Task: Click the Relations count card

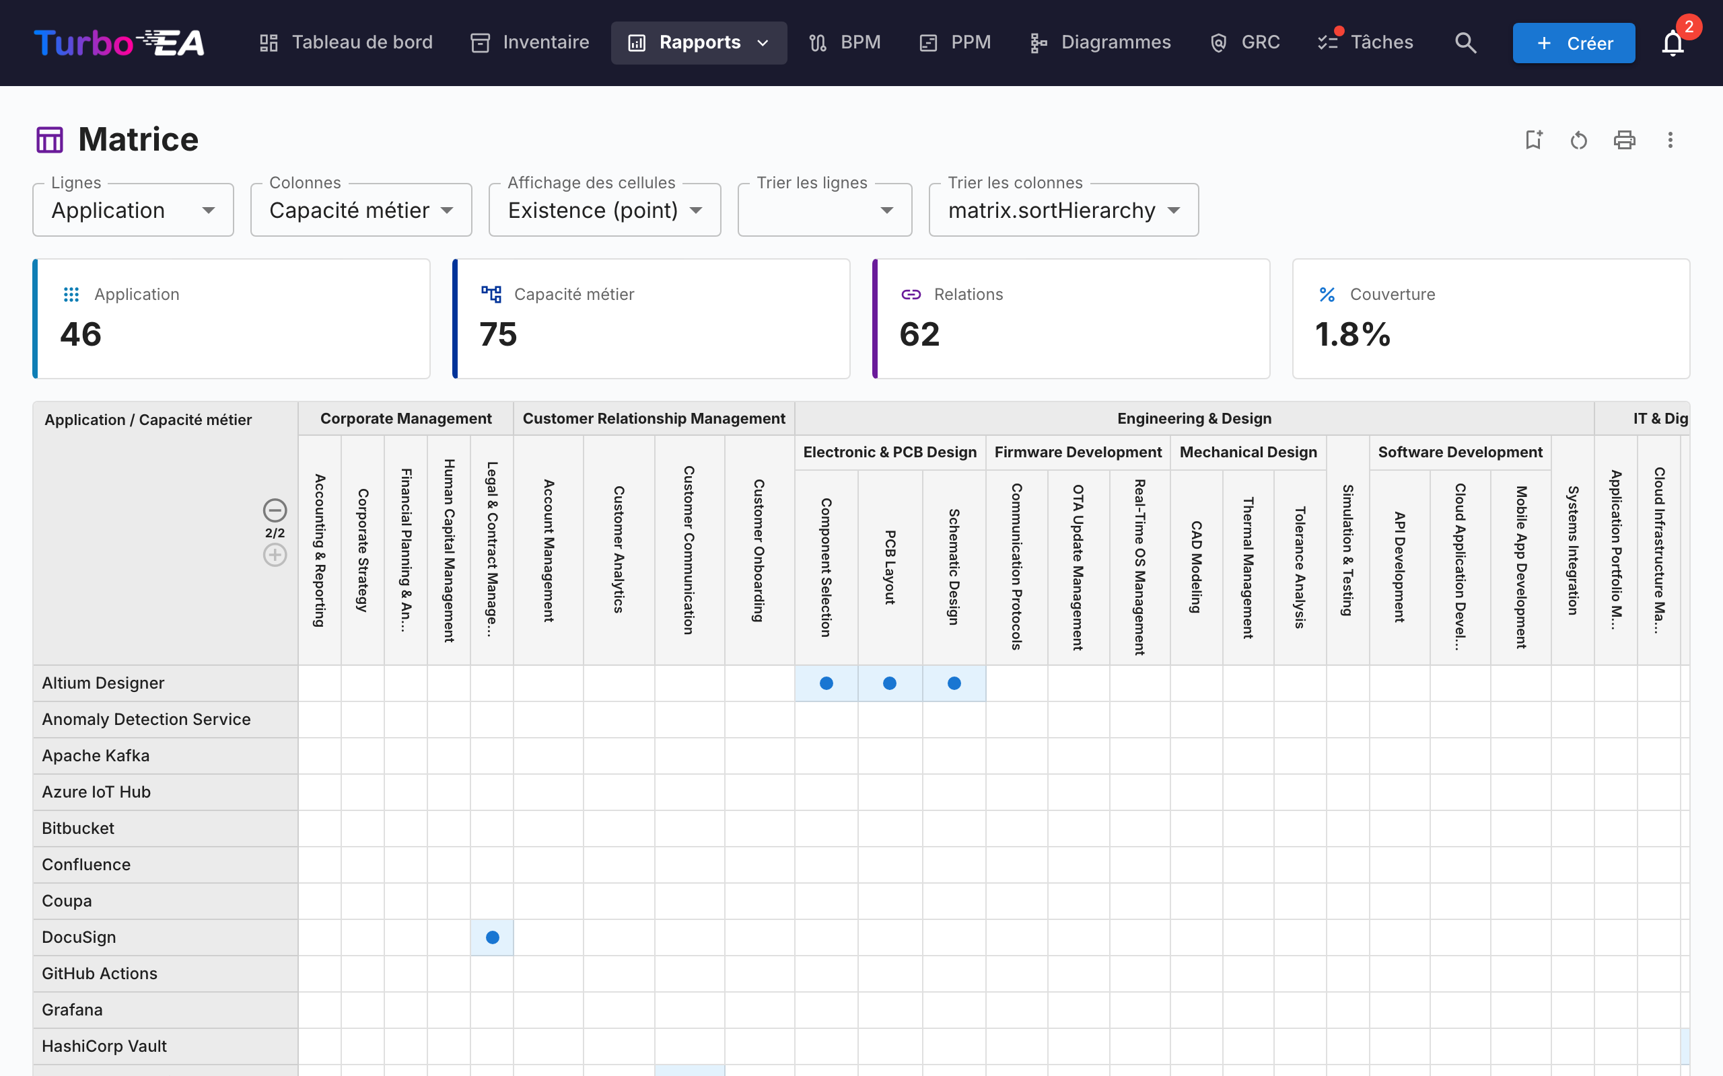Action: [x=1071, y=319]
